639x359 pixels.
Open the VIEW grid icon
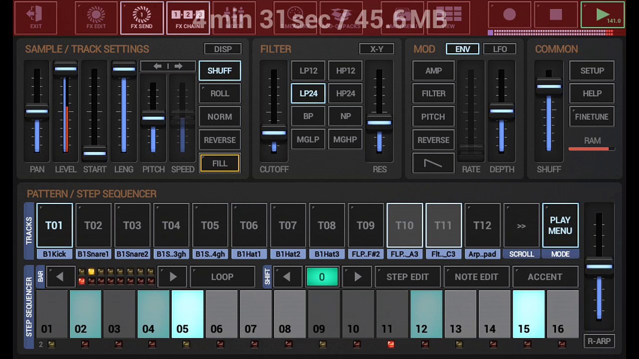tap(448, 18)
